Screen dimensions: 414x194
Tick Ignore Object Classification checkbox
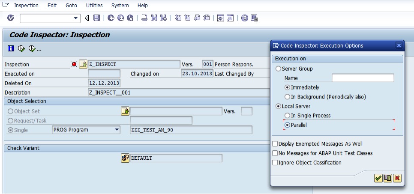[275, 163]
